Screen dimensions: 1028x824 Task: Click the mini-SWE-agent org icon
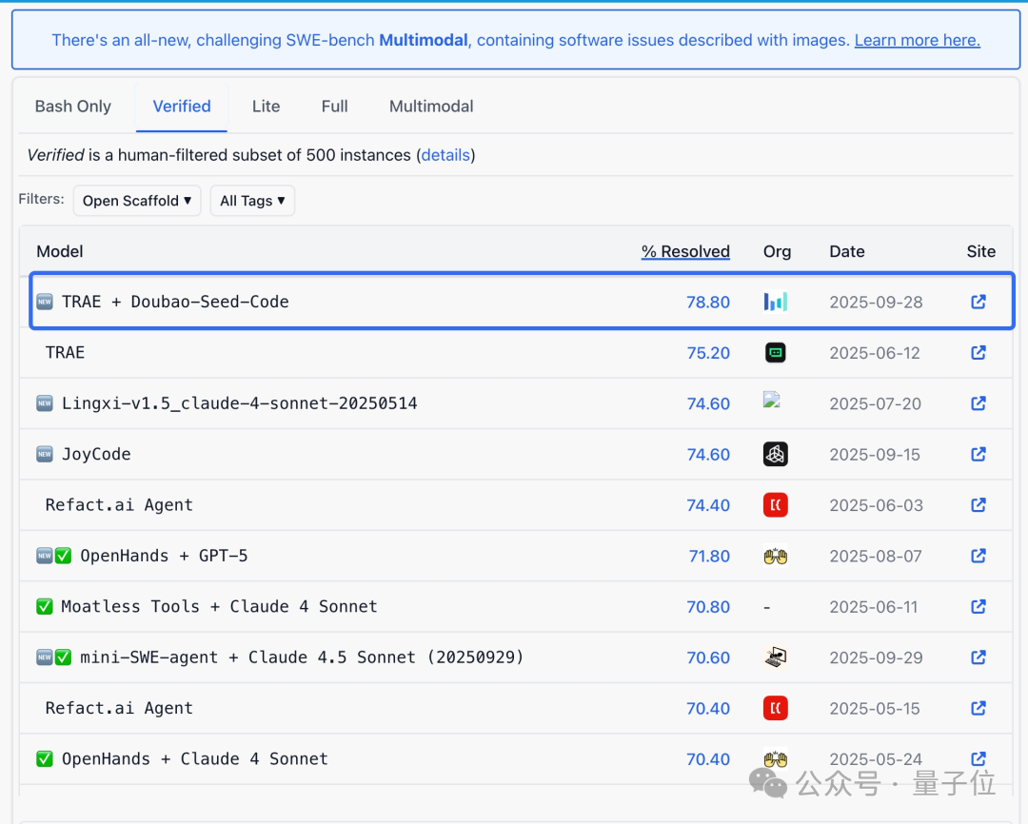[x=776, y=657]
